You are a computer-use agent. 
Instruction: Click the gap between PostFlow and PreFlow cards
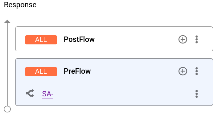coord(114,55)
